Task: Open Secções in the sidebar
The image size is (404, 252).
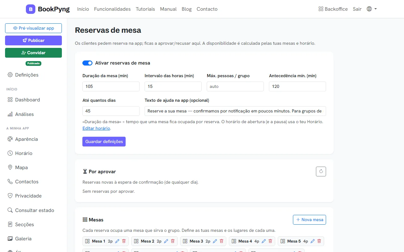Action: (21, 224)
